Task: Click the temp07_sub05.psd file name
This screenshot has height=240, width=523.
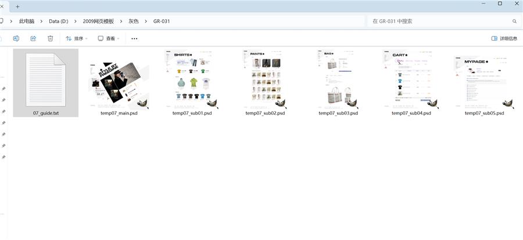Action: click(484, 113)
